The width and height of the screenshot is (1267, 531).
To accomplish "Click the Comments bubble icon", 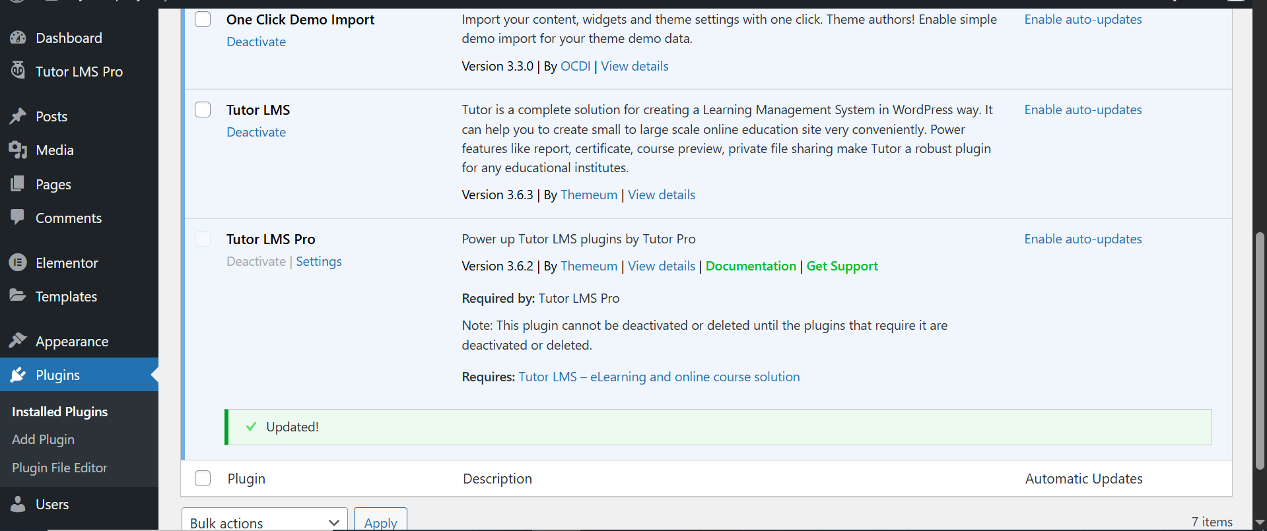I will 18,216.
